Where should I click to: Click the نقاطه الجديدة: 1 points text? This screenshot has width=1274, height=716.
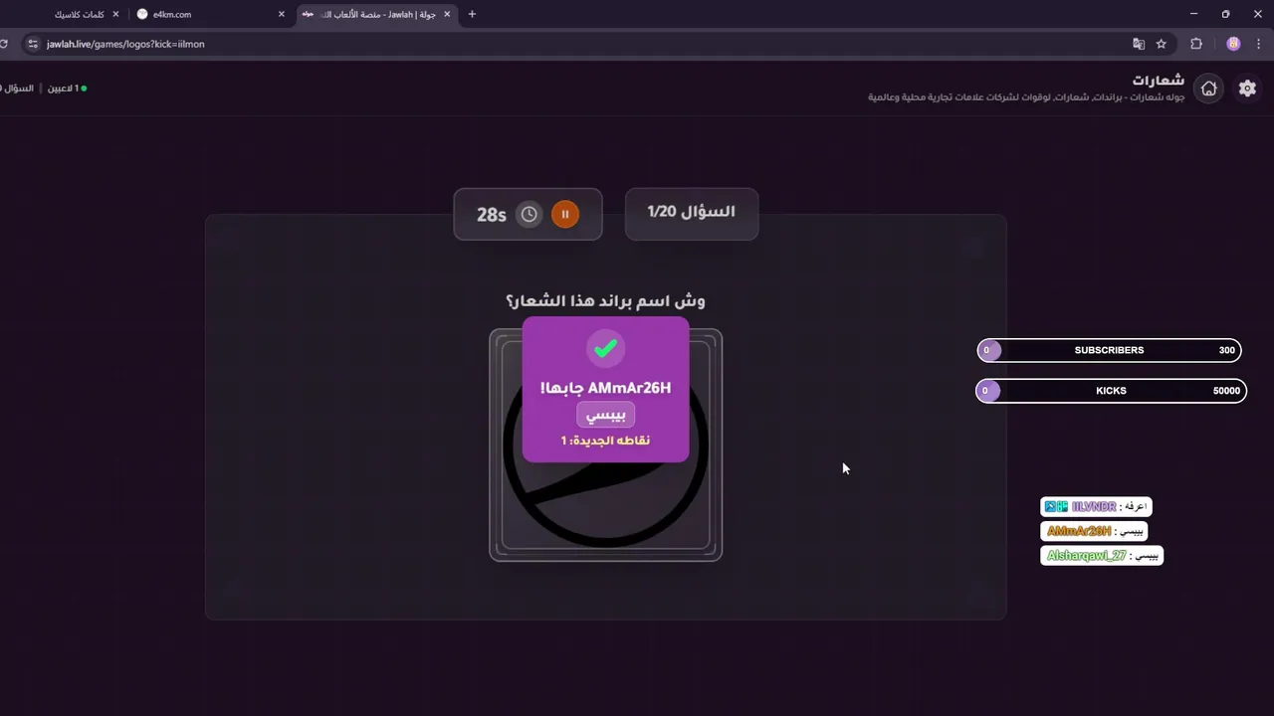click(605, 441)
